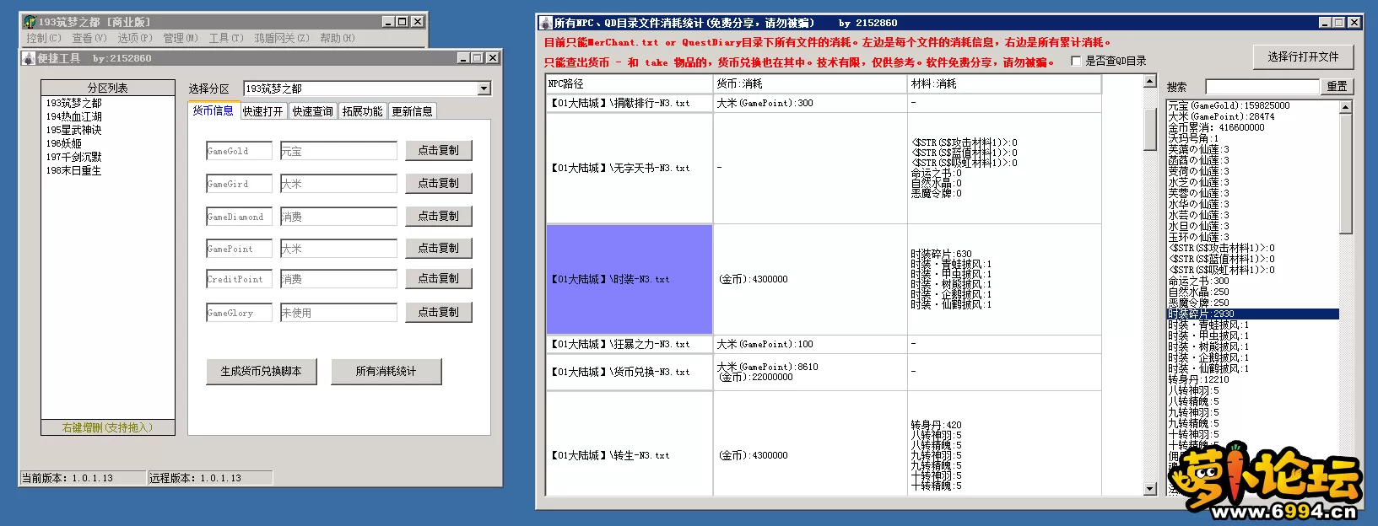The height and width of the screenshot is (526, 1378).
Task: Focus the 搜索 input field
Action: click(x=1262, y=87)
